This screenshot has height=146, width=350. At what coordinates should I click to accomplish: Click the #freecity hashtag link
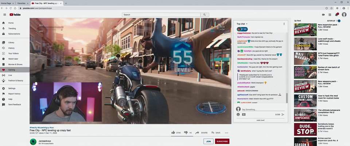point(33,127)
